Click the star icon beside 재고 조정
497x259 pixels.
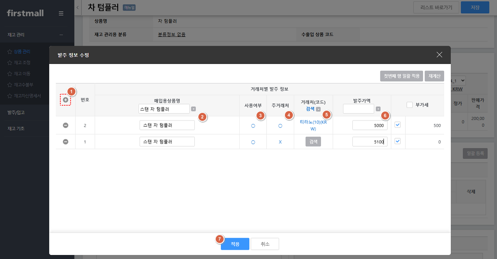pos(9,63)
